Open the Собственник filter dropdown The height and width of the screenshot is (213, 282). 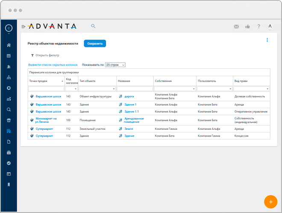[x=194, y=89]
